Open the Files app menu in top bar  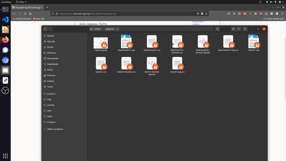tap(21, 2)
